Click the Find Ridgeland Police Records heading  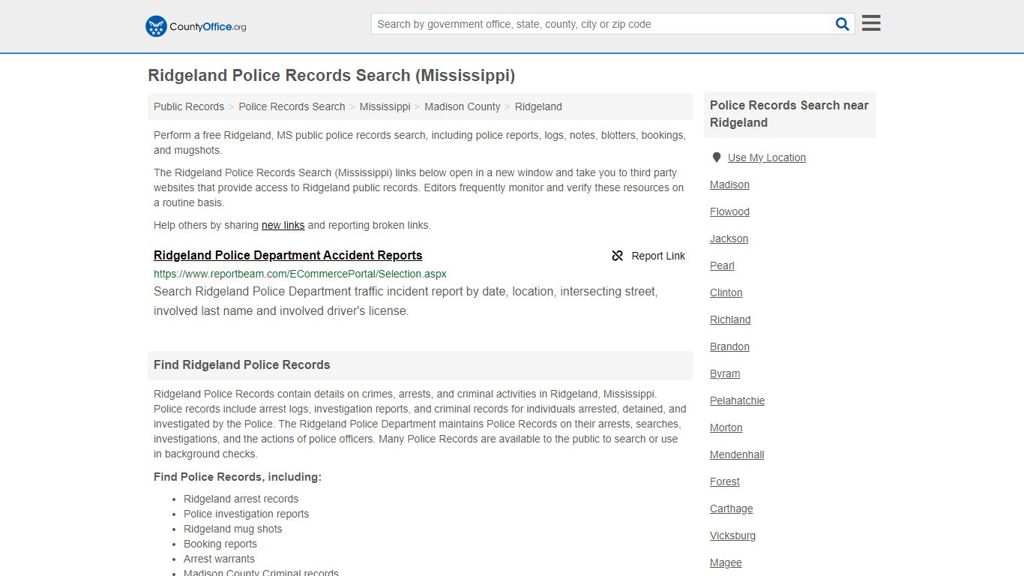click(241, 364)
